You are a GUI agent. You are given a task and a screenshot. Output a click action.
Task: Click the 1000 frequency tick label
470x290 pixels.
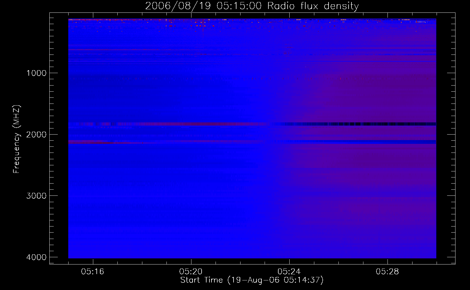[36, 73]
